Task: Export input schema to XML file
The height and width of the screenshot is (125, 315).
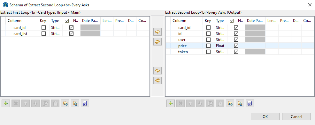Action: [75, 103]
